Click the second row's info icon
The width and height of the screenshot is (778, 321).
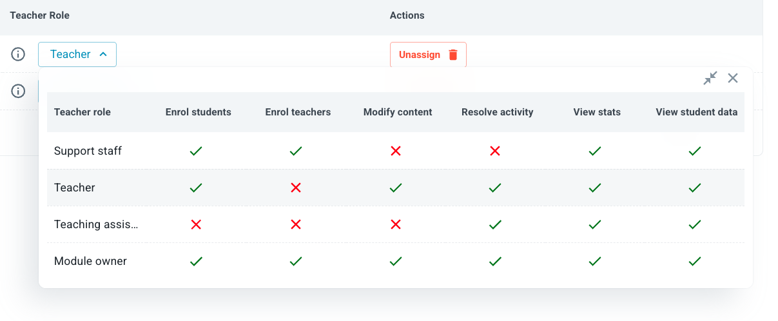[18, 91]
